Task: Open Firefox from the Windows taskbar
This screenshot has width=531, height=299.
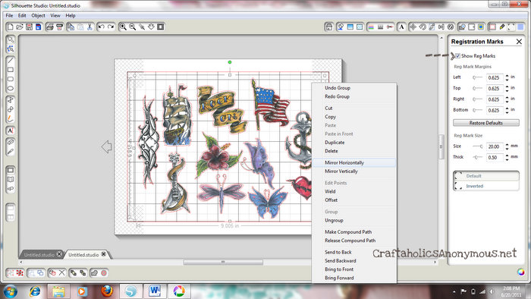Action: coord(107,291)
